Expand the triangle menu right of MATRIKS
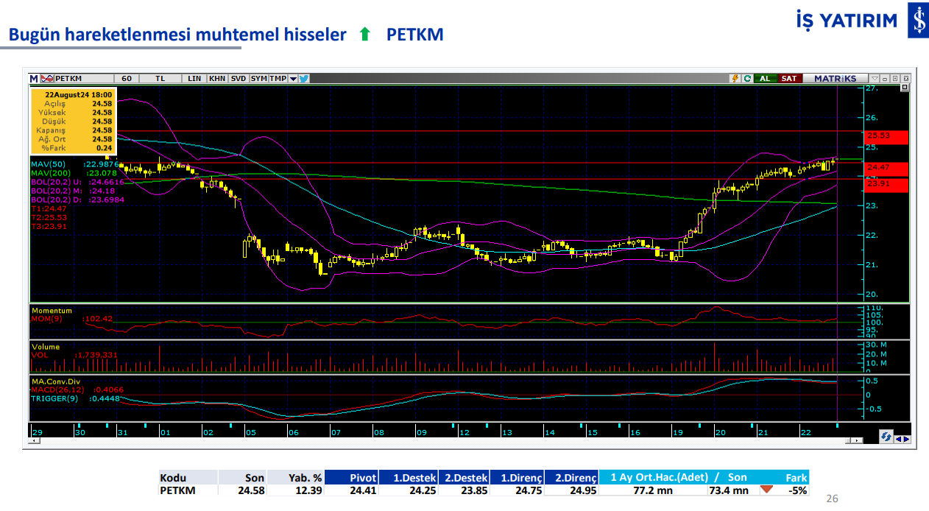Image resolution: width=929 pixels, height=511 pixels. [874, 78]
